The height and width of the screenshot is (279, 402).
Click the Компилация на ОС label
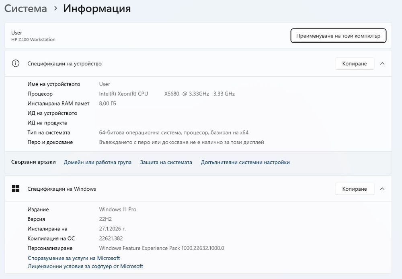[51, 238]
